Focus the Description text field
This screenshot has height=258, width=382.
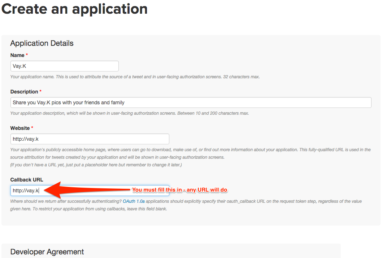tap(191, 102)
